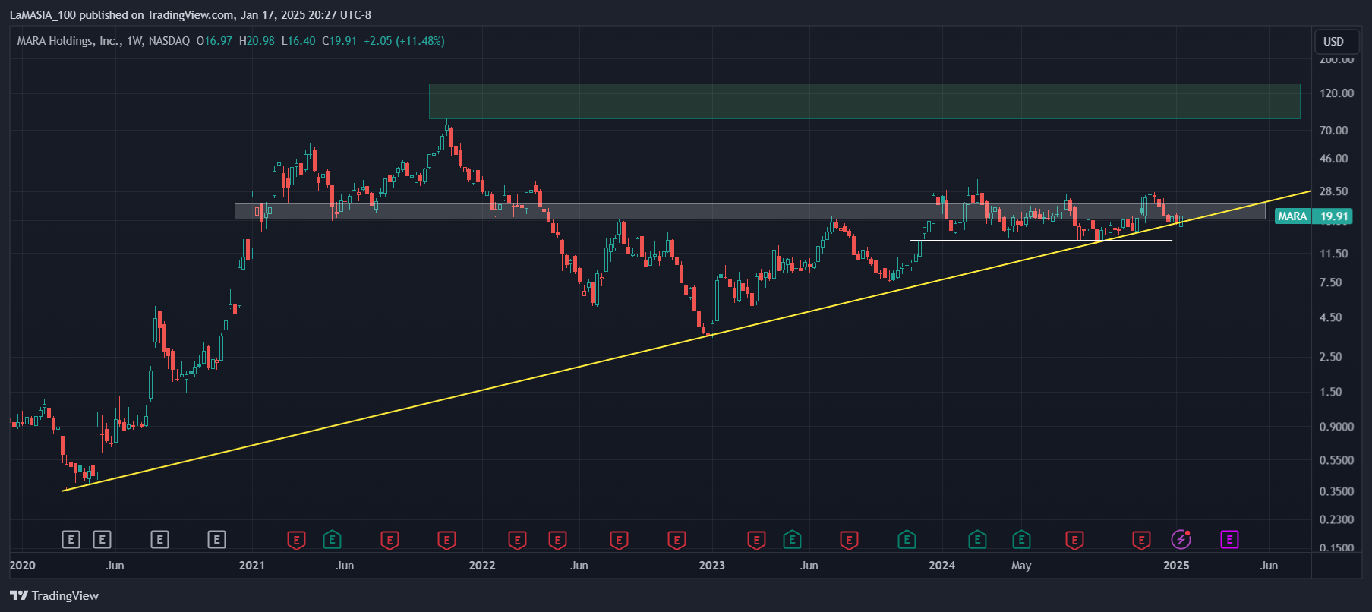Click the NASDAQ exchange label

(x=169, y=41)
